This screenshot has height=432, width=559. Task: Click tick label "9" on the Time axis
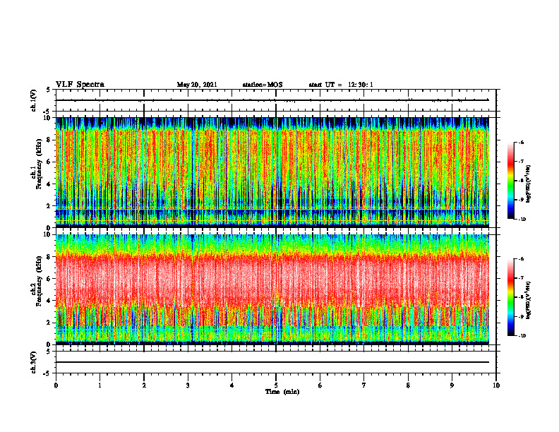[452, 385]
